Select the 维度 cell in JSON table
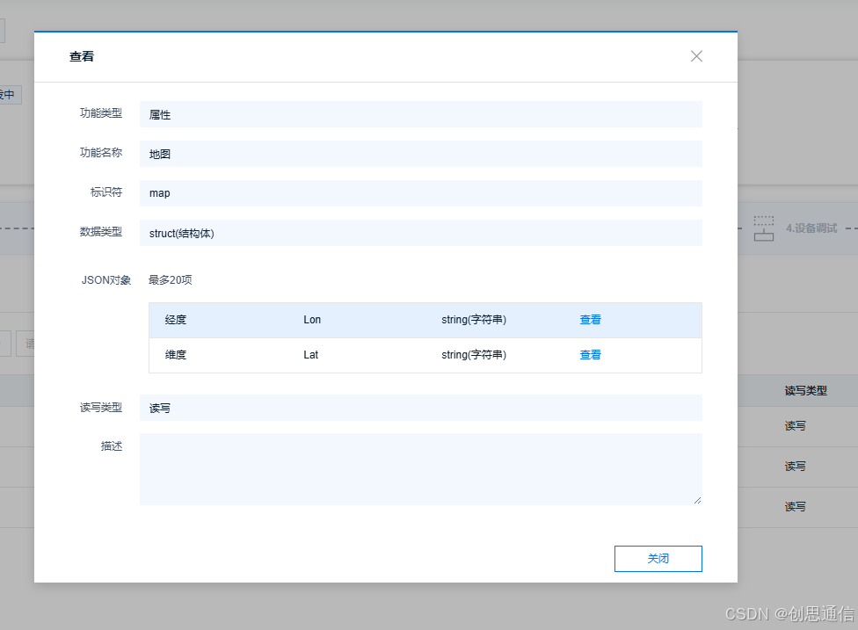This screenshot has width=858, height=630. pos(176,355)
